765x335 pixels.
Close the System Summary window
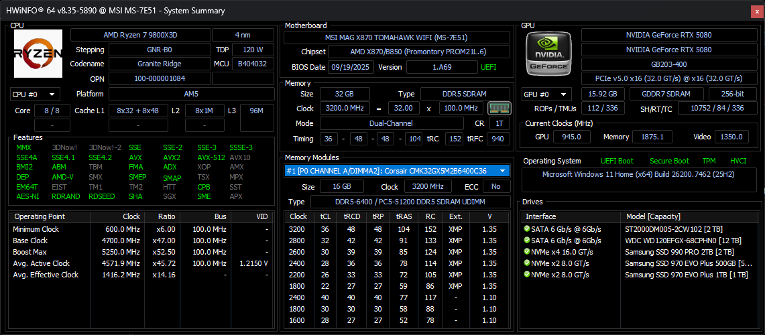pos(757,10)
